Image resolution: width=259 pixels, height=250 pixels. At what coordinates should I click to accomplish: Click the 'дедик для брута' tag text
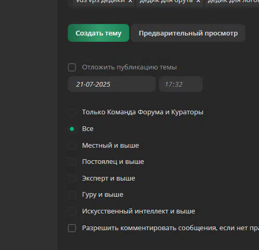click(166, 1)
